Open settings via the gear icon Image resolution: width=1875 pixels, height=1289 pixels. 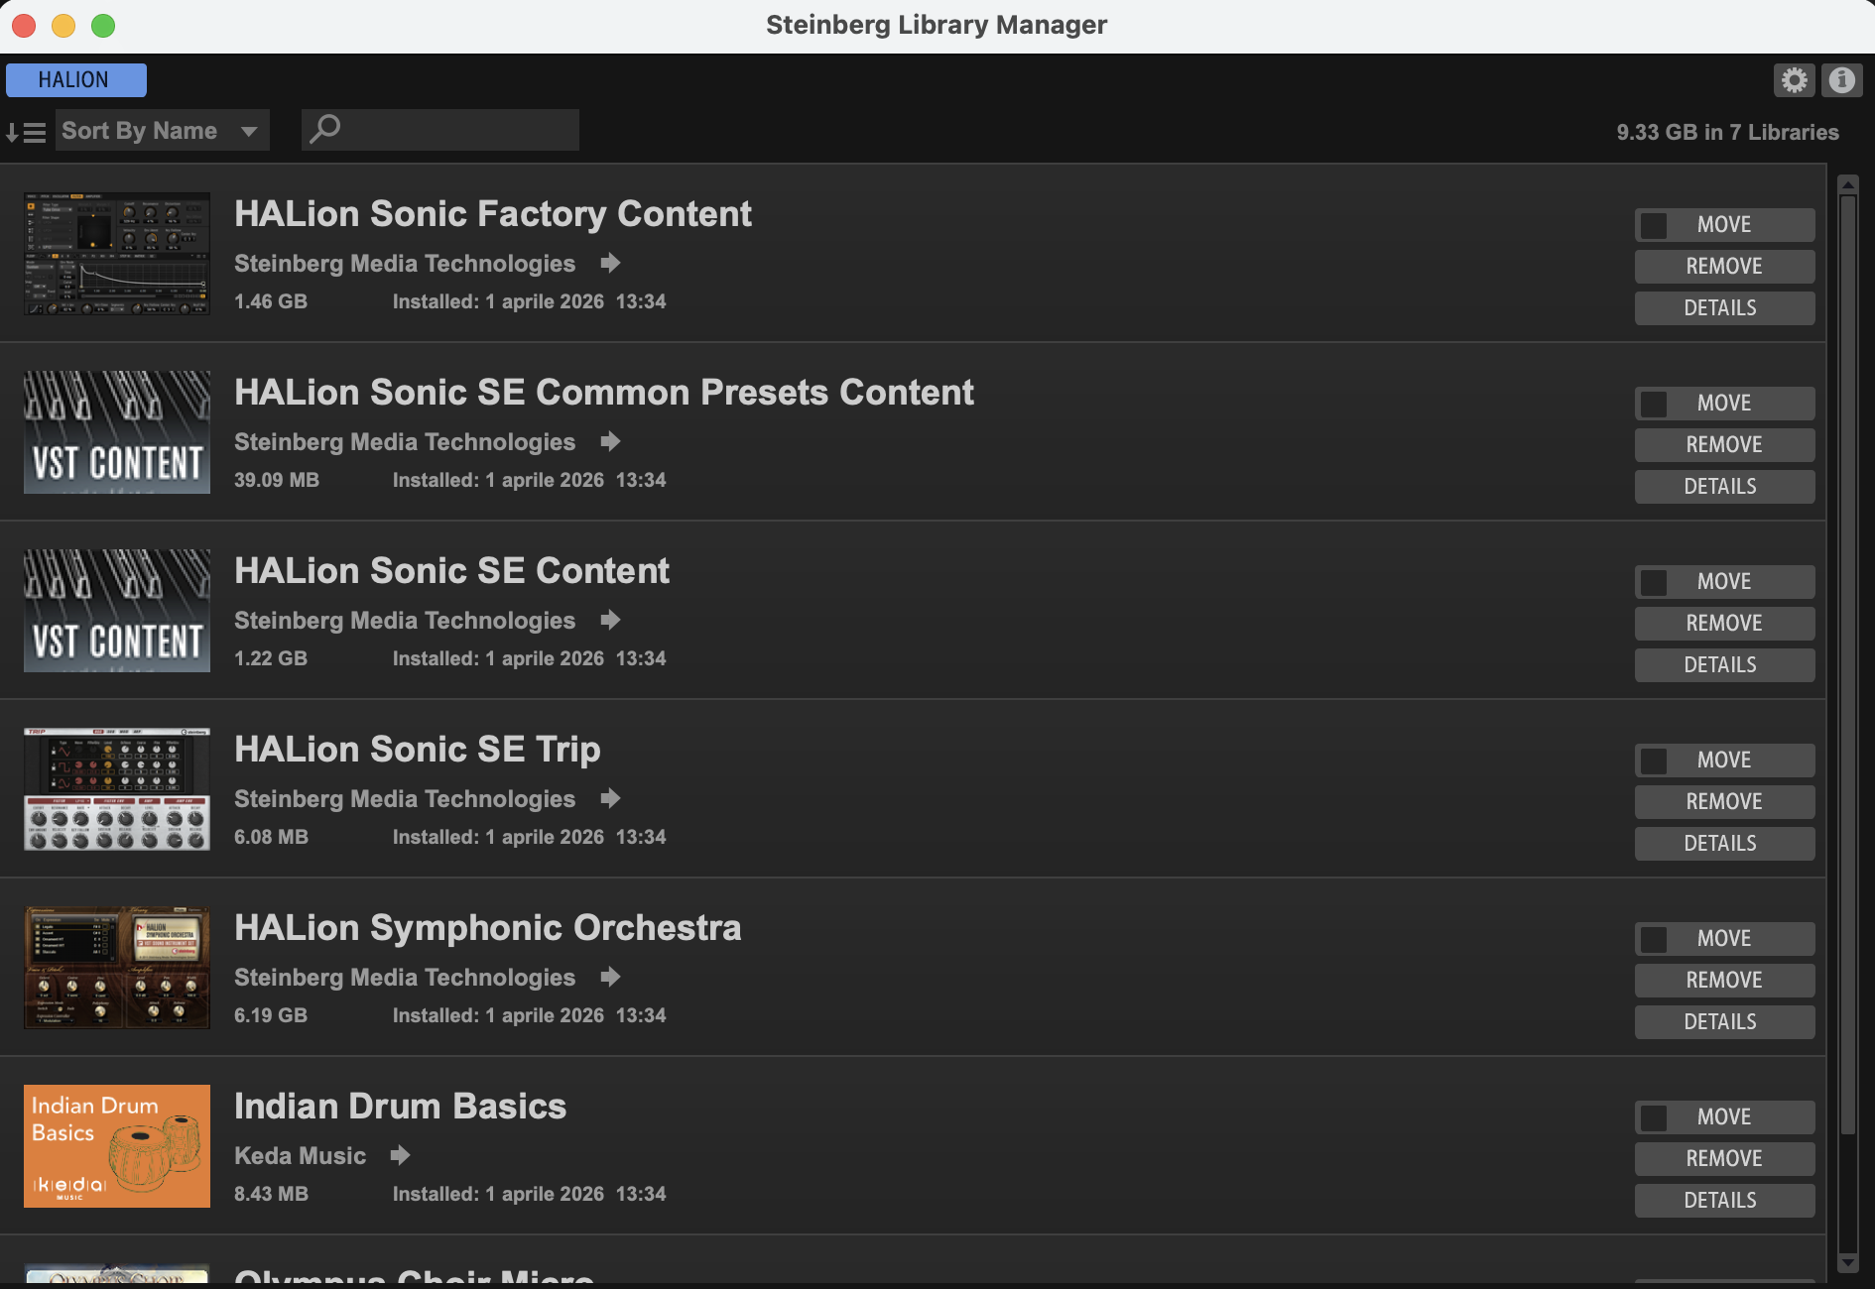(1794, 80)
